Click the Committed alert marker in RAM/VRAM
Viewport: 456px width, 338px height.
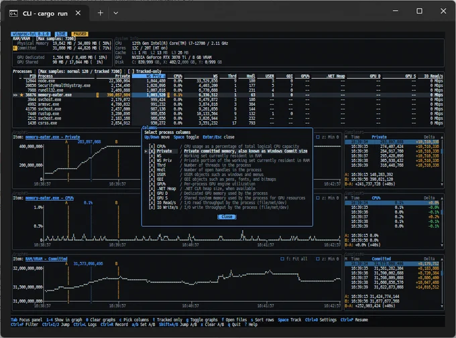click(x=15, y=48)
